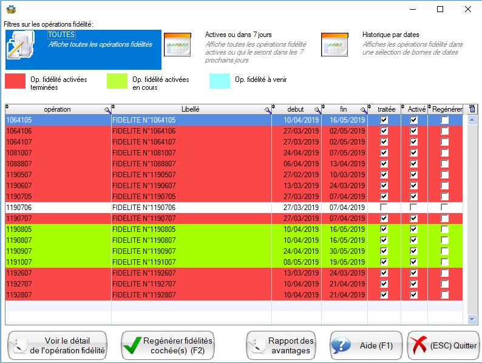Click scrollbar down arrow of the grid

[472, 319]
